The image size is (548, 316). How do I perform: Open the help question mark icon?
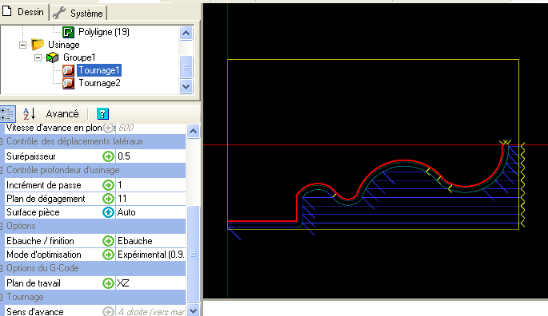(102, 113)
